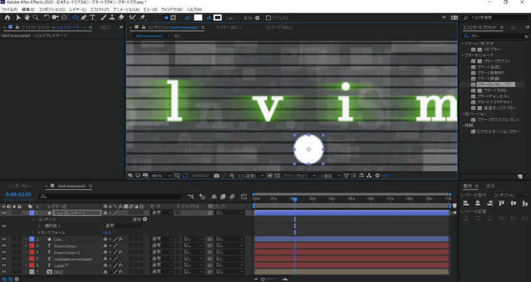The height and width of the screenshot is (282, 531).
Task: Open アニメーション(A) menu
Action: (x=126, y=9)
